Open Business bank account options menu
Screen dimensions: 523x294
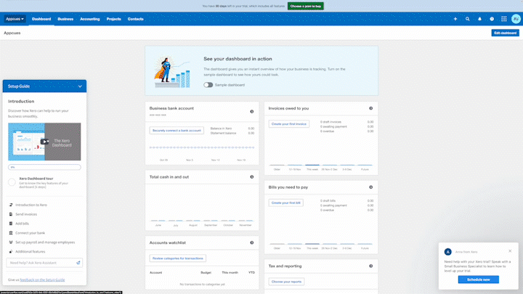(252, 111)
